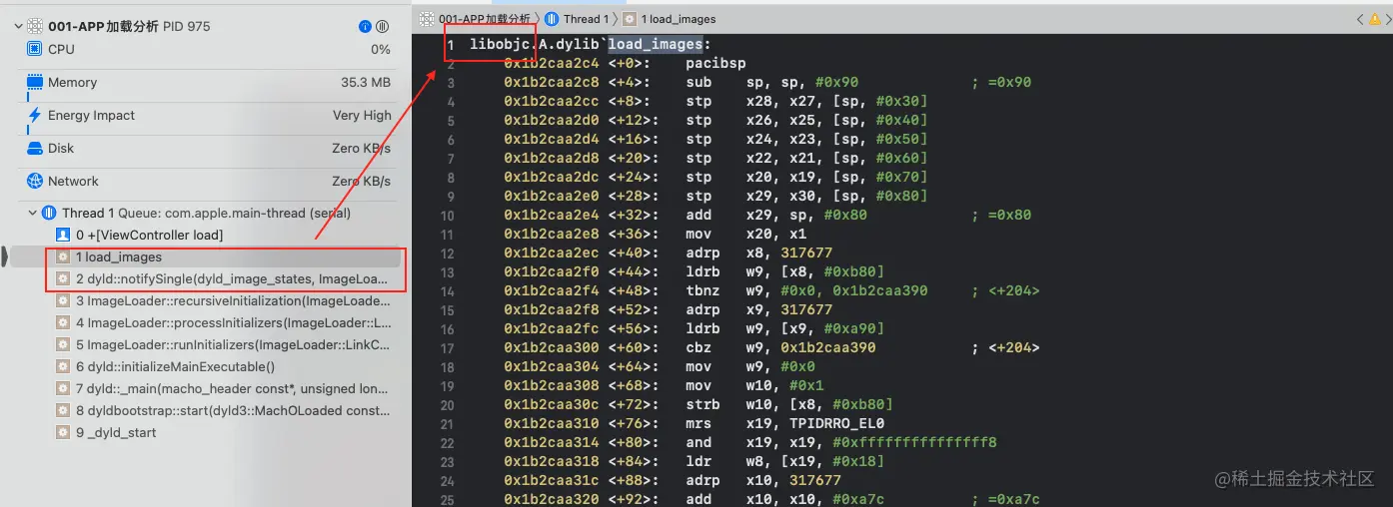The width and height of the screenshot is (1393, 507).
Task: Click the Thread 1 icon in navigator
Action: click(x=49, y=213)
